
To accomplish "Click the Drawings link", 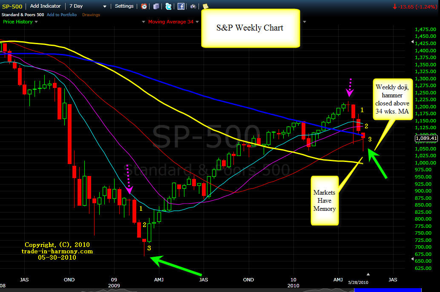I will click(x=91, y=14).
